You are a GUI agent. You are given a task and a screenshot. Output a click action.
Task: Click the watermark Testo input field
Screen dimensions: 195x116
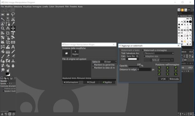tap(133, 53)
